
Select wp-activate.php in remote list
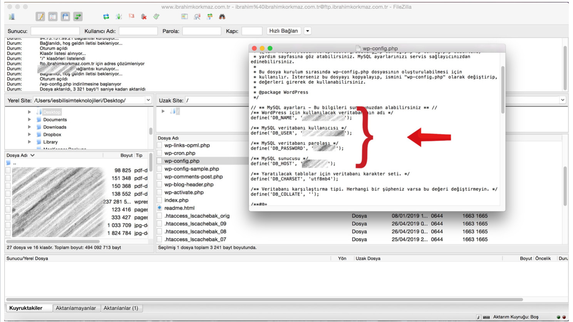tap(184, 192)
